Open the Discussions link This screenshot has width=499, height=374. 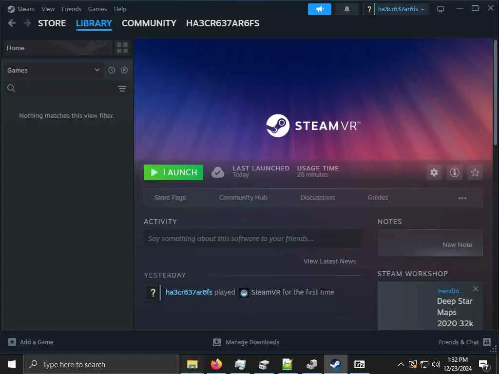point(318,198)
